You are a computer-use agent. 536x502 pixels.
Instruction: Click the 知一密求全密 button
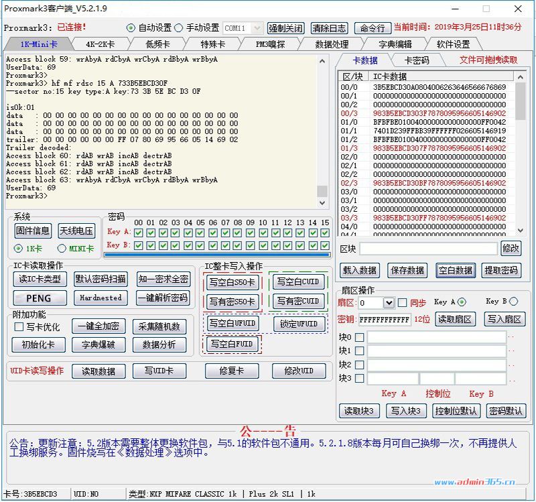(x=163, y=279)
